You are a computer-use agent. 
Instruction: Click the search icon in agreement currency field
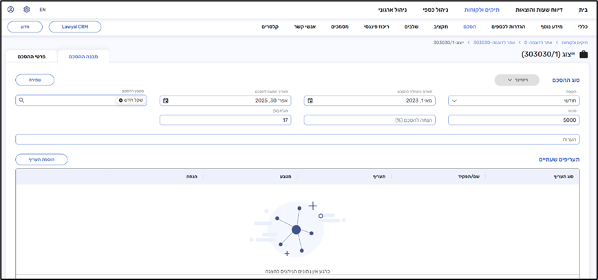pos(22,100)
